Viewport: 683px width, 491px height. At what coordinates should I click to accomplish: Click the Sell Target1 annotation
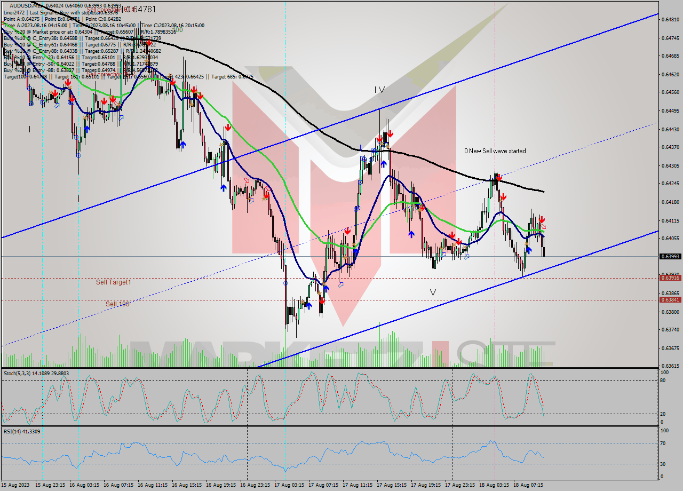coord(114,282)
